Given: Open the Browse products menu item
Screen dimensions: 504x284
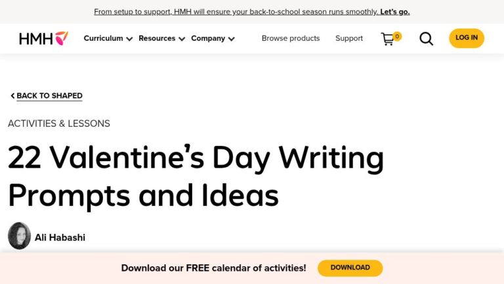Looking at the screenshot, I should [291, 38].
